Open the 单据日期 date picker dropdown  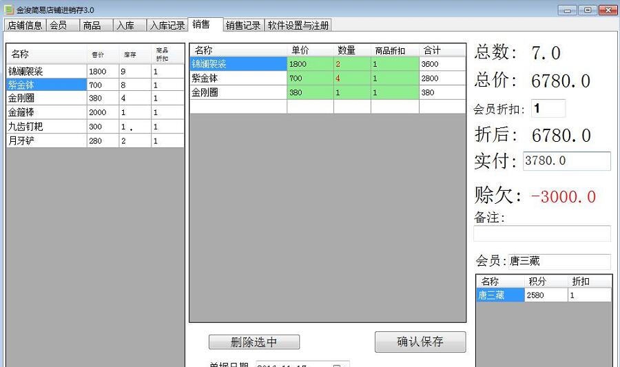tap(337, 365)
